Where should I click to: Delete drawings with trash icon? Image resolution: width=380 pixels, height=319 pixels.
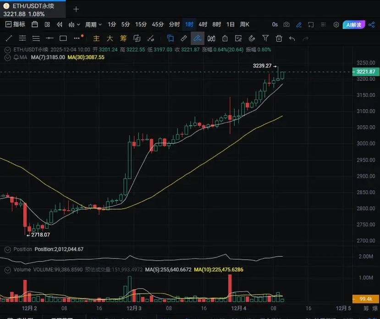click(x=279, y=39)
